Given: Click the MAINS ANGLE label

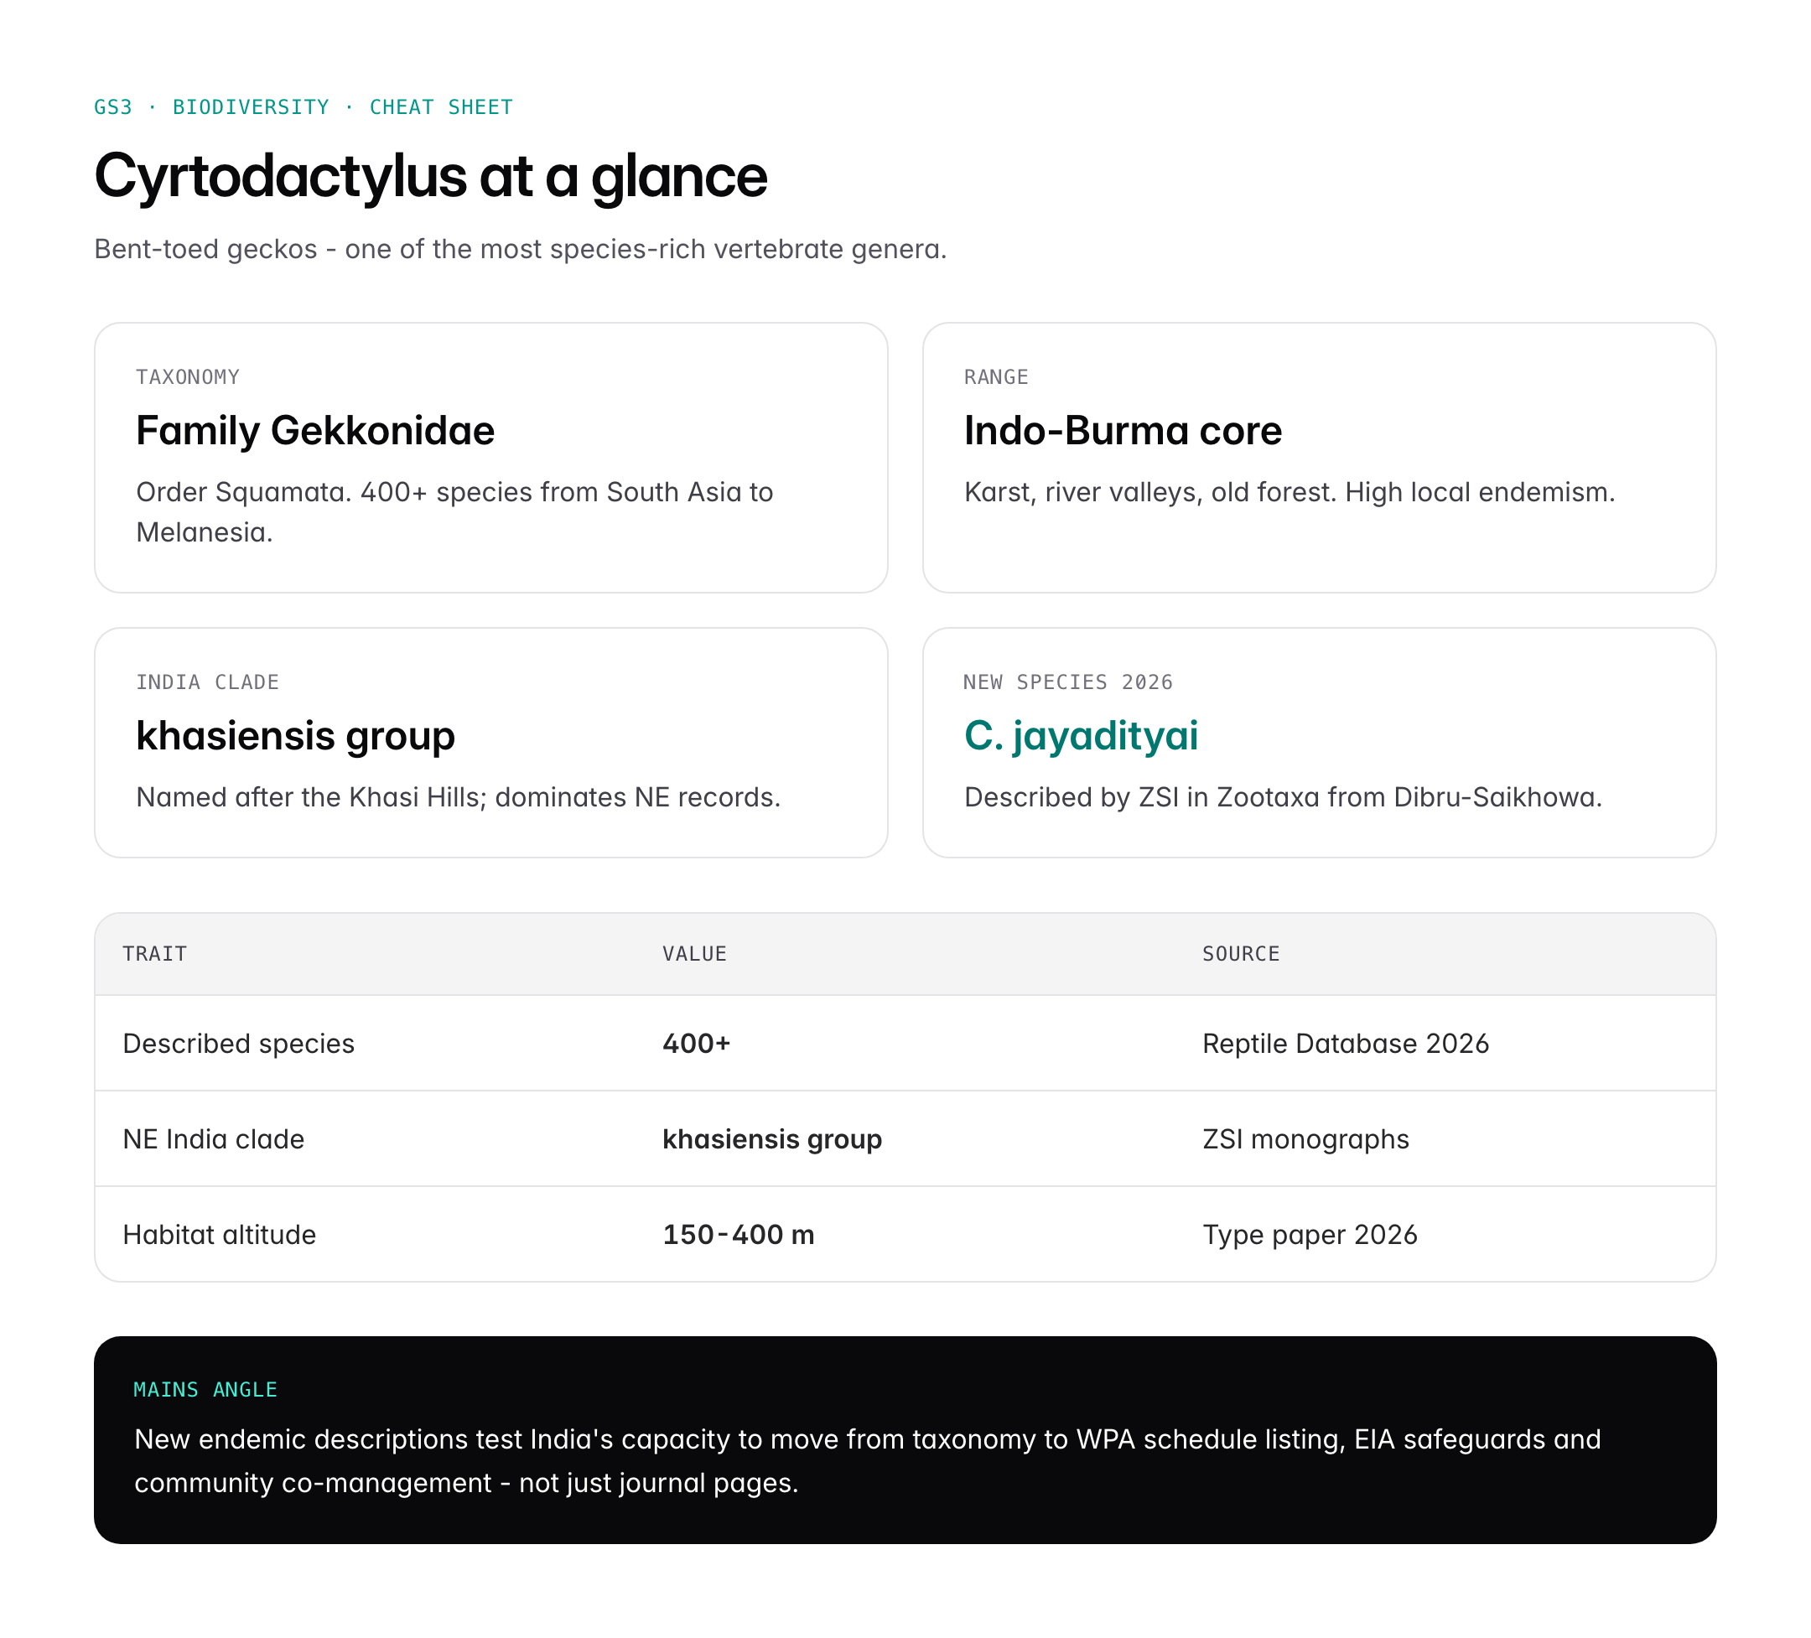Looking at the screenshot, I should 205,1390.
